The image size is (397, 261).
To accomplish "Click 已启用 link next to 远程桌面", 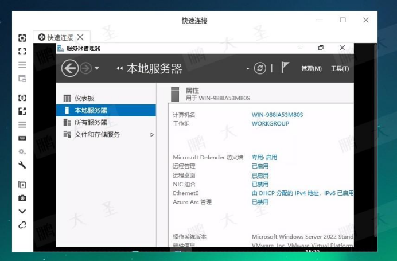I will pyautogui.click(x=260, y=175).
